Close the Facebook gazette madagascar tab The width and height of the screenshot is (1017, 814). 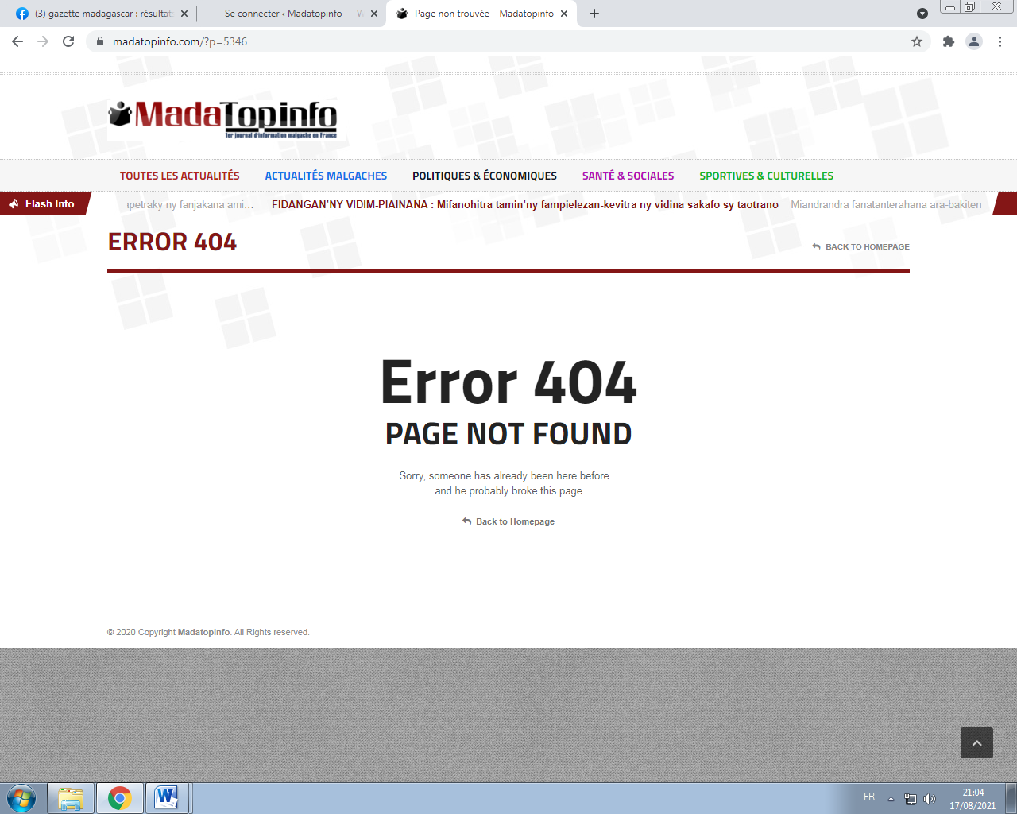click(184, 14)
